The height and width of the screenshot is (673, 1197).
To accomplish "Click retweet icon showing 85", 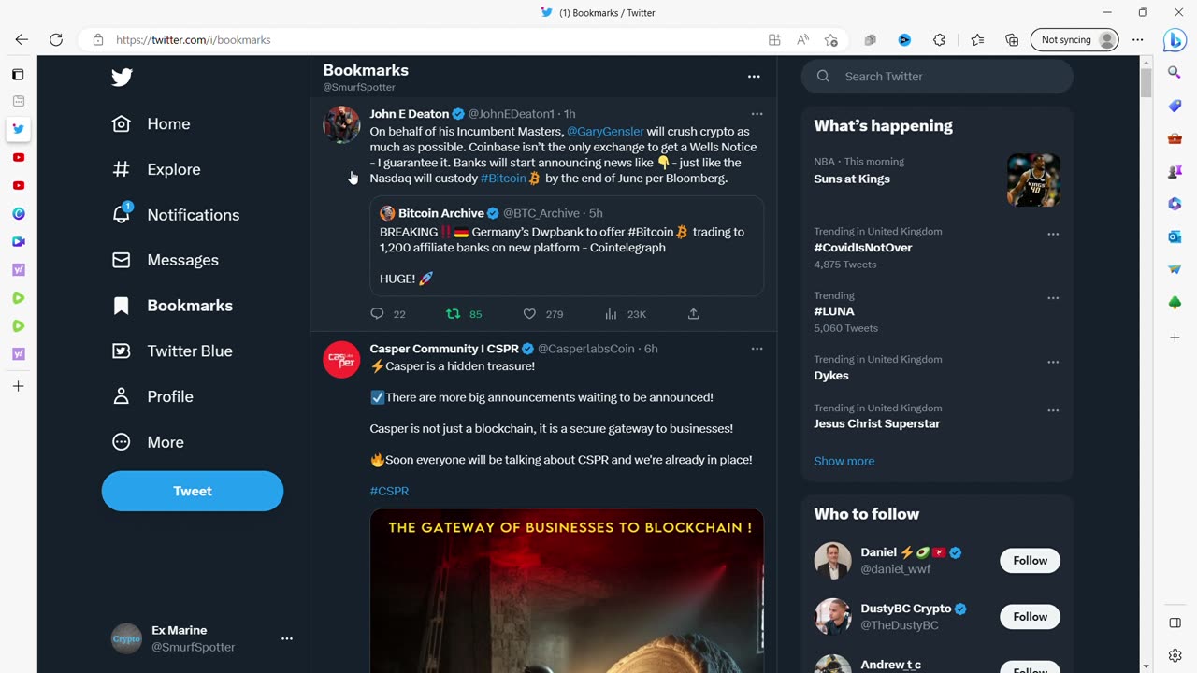I will pyautogui.click(x=453, y=314).
